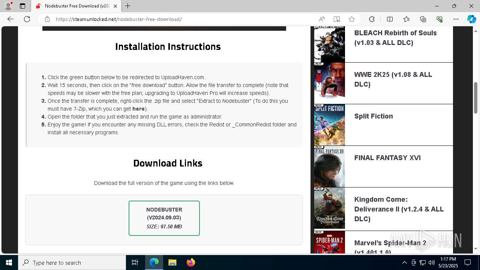
Task: Click Split Fiction cover thumbnail
Action: [x=330, y=125]
